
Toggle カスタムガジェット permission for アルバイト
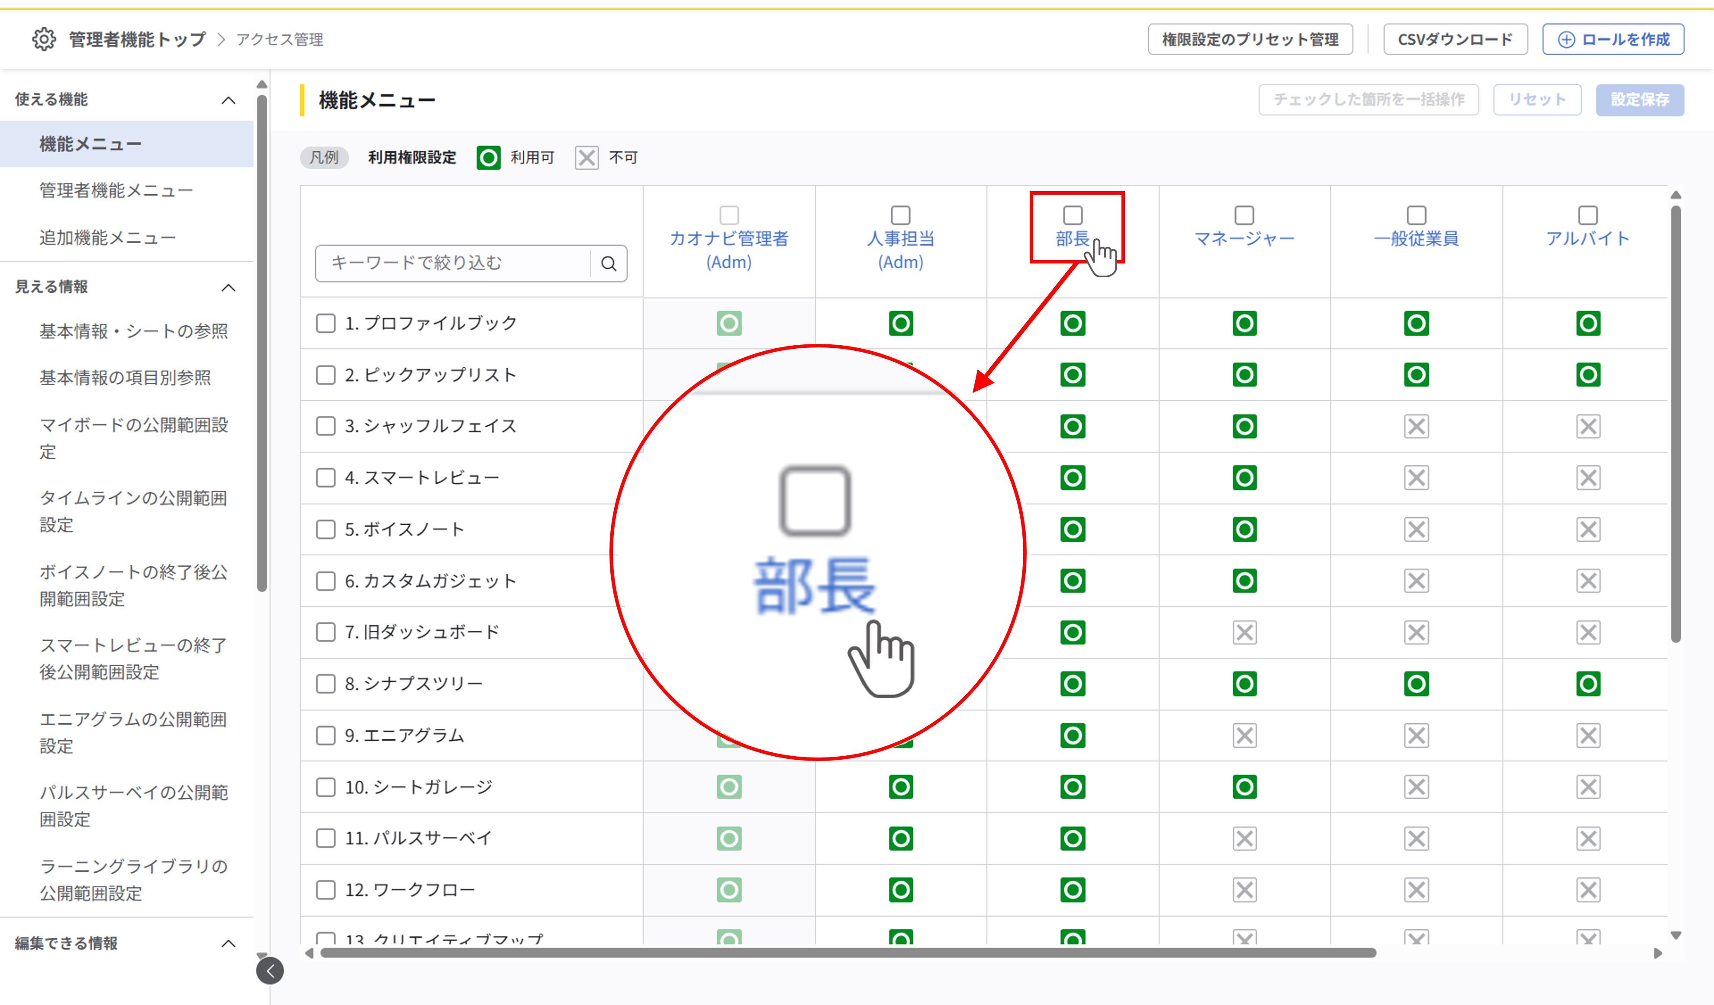[1588, 581]
